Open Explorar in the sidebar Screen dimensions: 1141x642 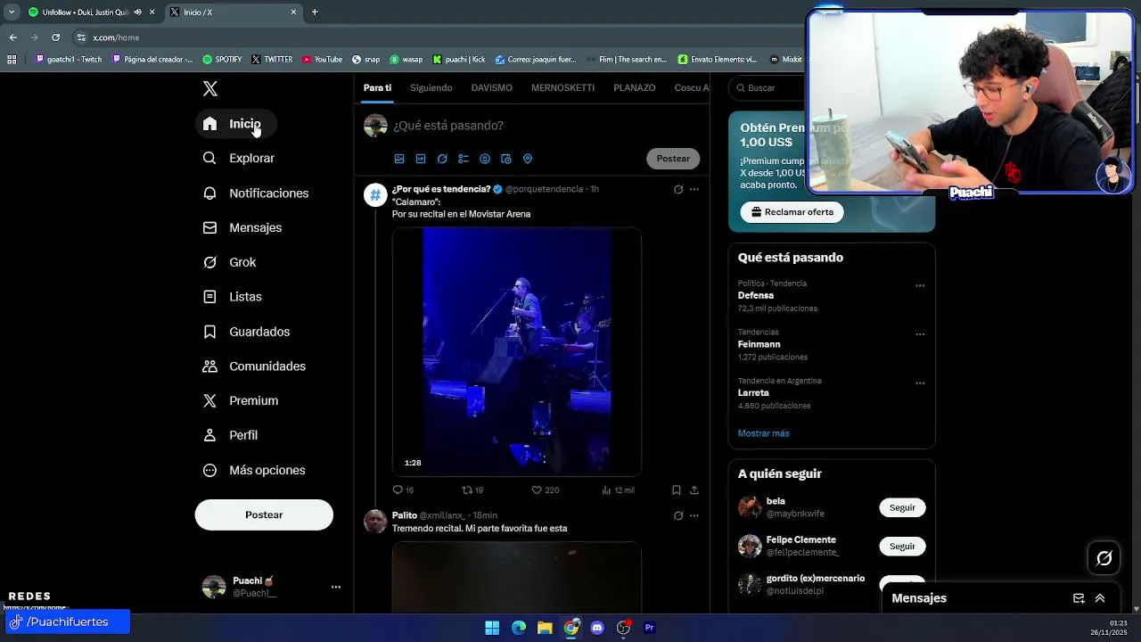239,158
